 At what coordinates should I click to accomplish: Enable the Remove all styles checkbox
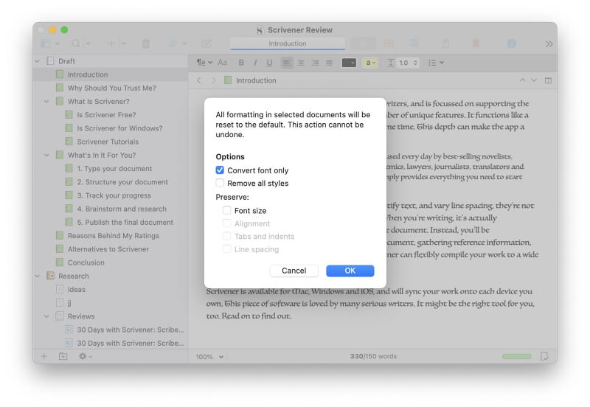(x=220, y=183)
